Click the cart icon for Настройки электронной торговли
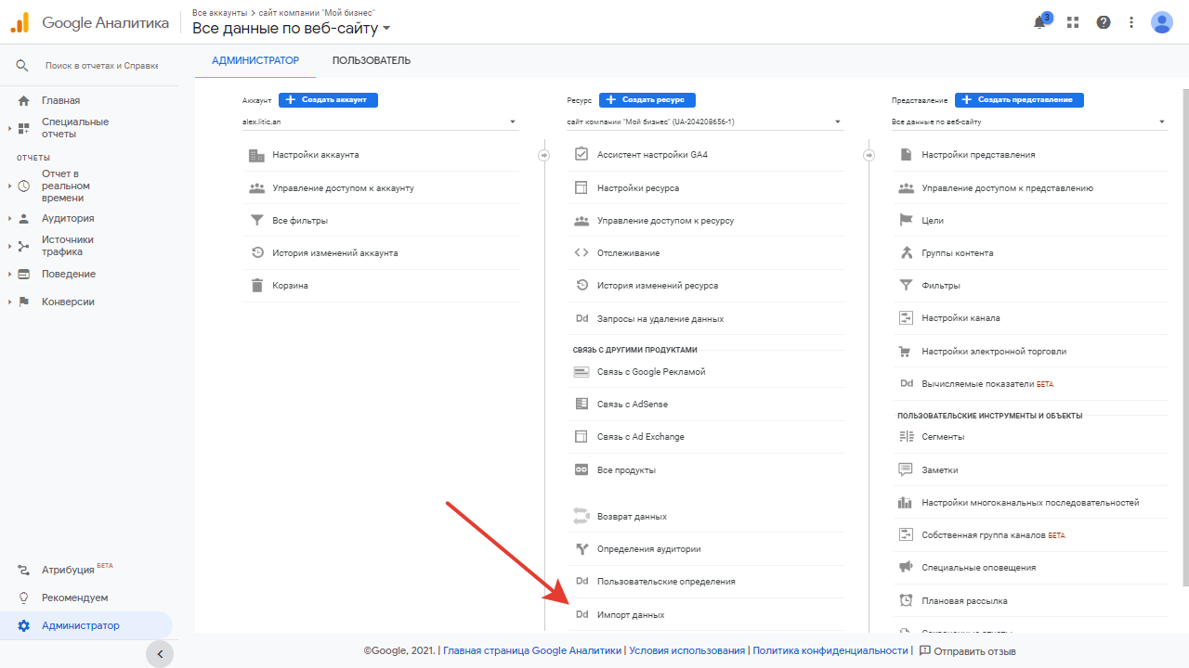Screen dimensions: 1189x668 pyautogui.click(x=906, y=352)
